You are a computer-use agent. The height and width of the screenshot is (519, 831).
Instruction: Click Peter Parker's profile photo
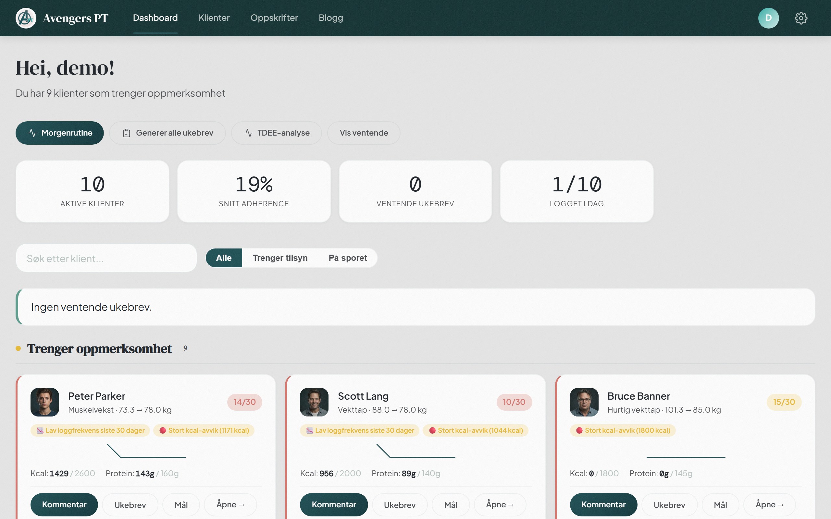[x=45, y=402]
